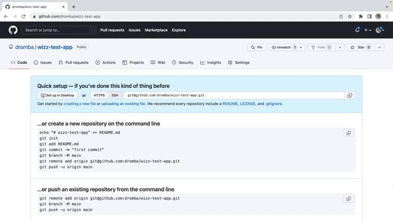Click the Search or jump to field
The height and width of the screenshot is (221, 393).
point(59,30)
